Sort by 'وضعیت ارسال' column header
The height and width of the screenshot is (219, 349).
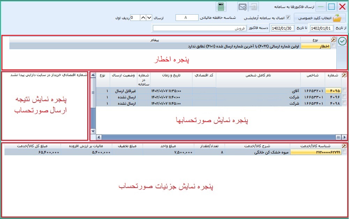click(124, 75)
